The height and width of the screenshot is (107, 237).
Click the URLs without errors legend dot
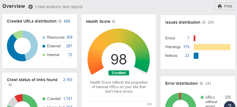point(202,97)
